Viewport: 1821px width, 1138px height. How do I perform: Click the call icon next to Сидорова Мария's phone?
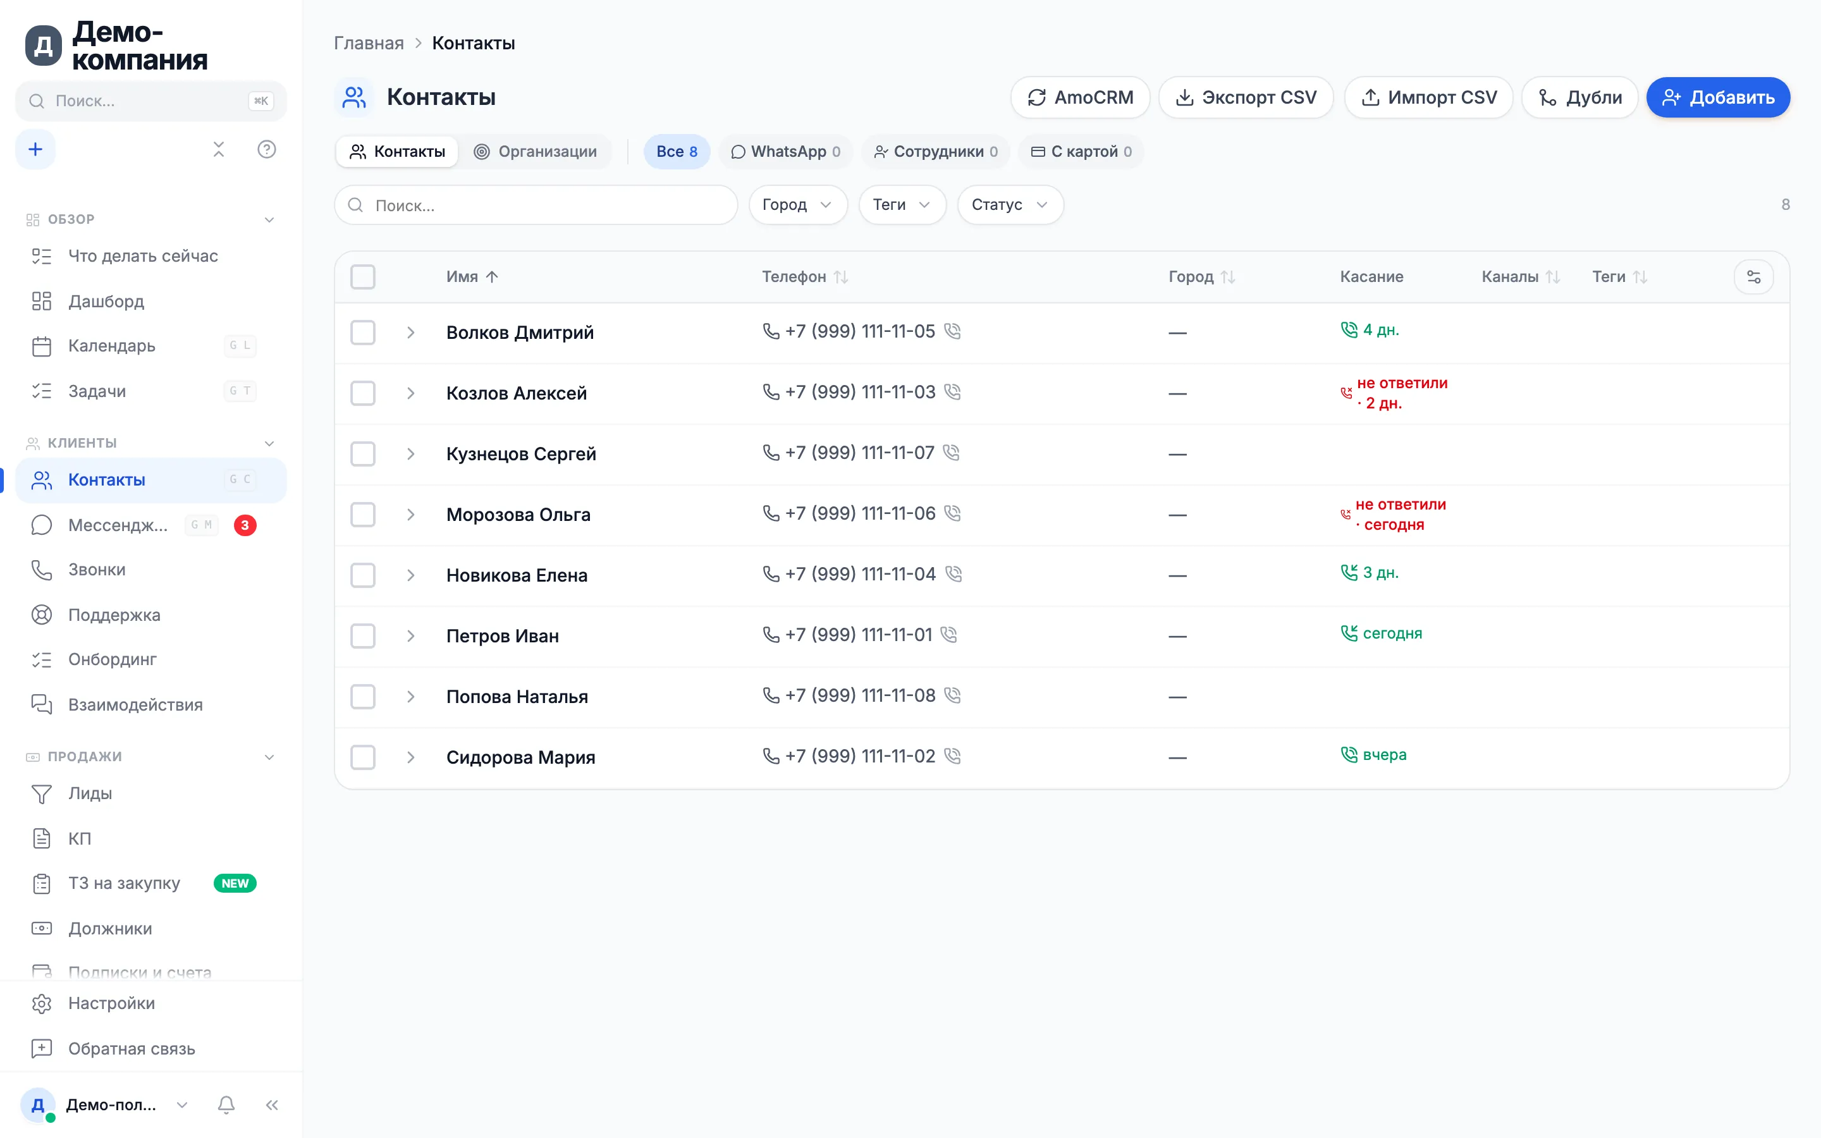point(952,756)
